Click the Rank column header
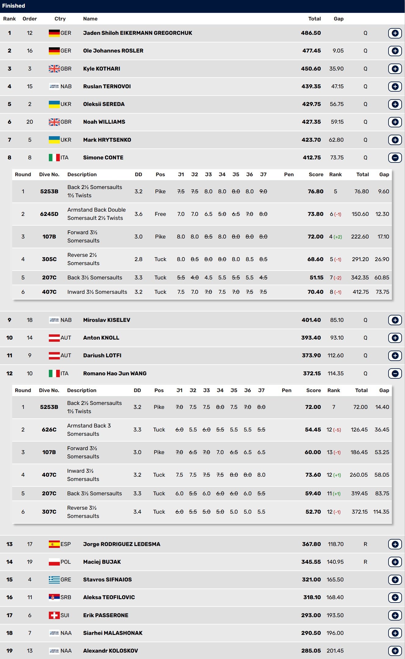The height and width of the screenshot is (659, 405). [x=9, y=19]
